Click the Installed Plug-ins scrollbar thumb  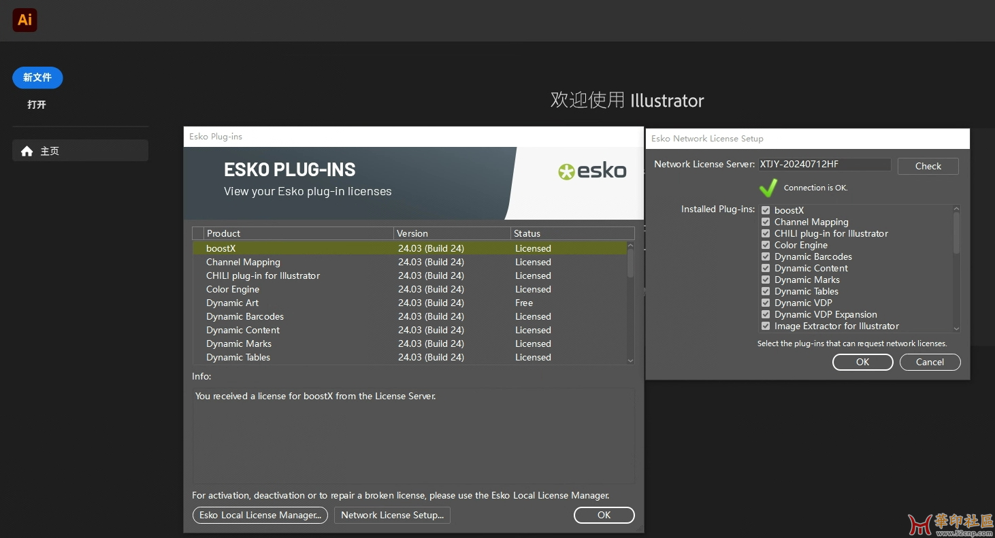(956, 233)
